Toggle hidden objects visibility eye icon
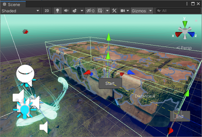Viewport: 202px width, 137px height. point(90,11)
